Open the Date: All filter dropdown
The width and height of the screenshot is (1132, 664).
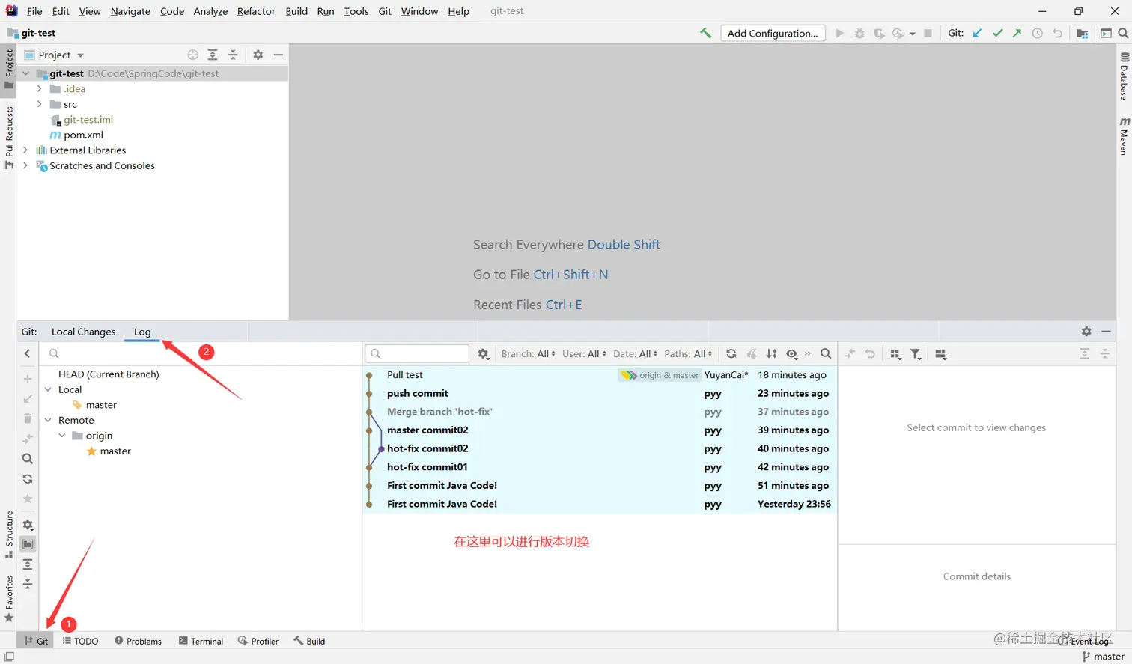coord(635,353)
